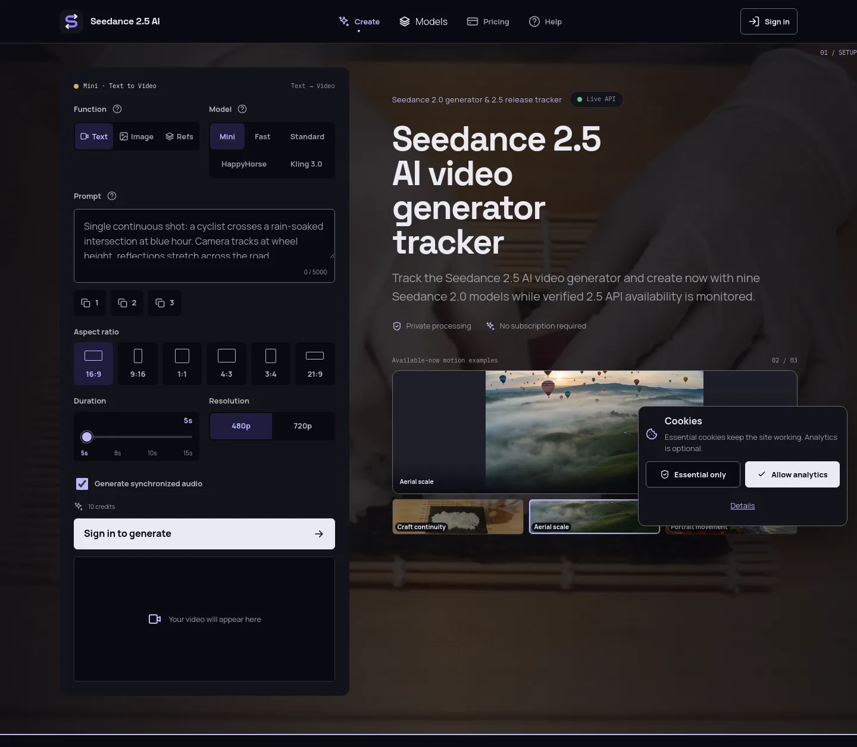Click the sparkle icon beside No subscription required
Viewport: 857px width, 747px height.
(490, 326)
